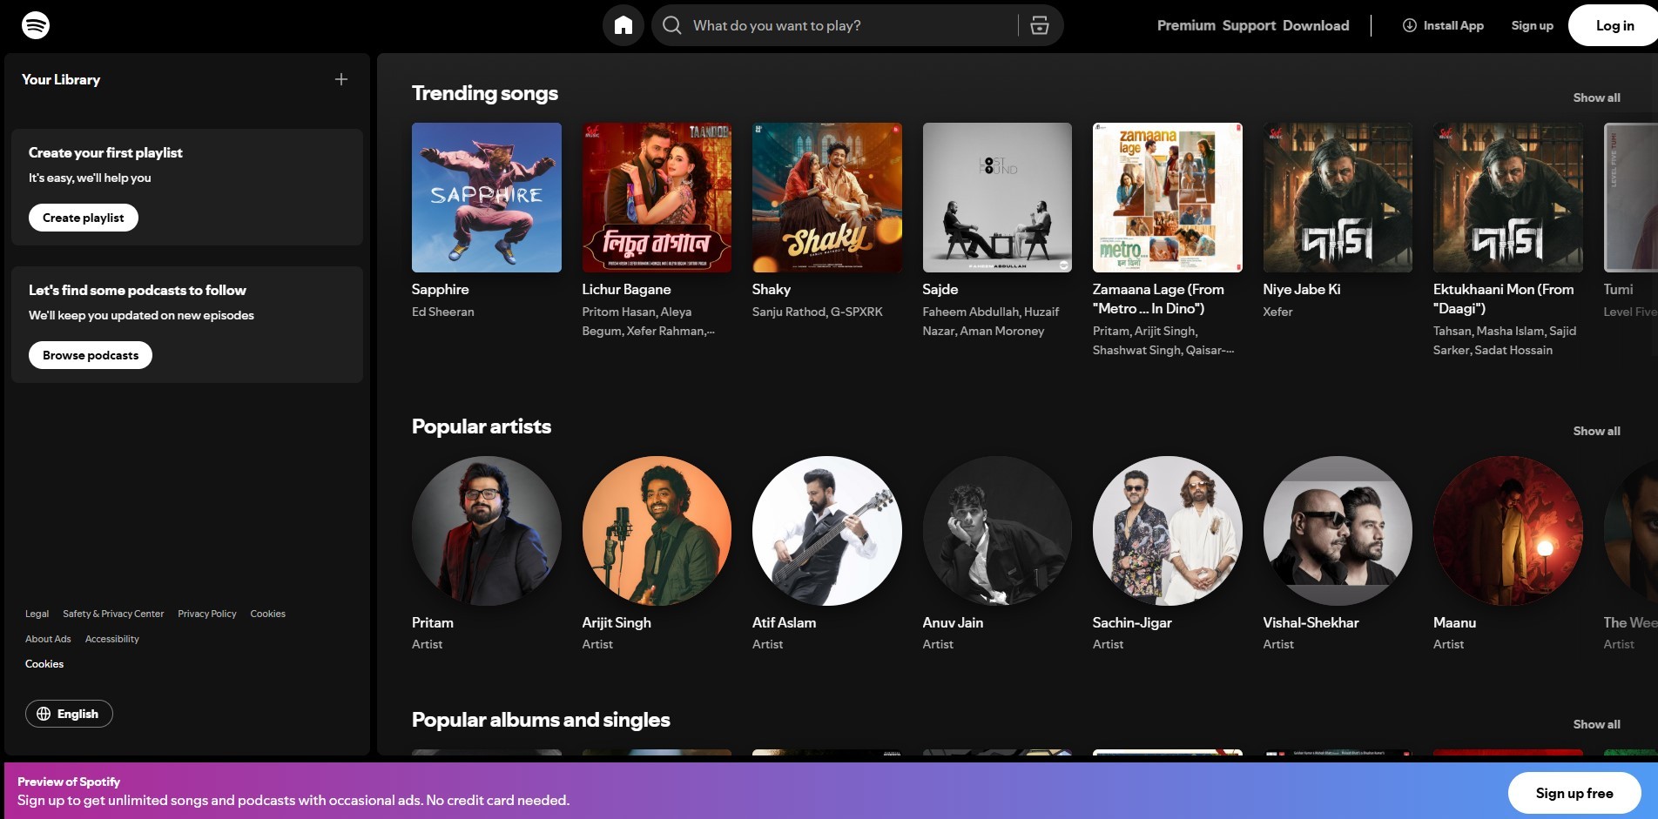Screen dimensions: 1658x819
Task: Click Install App in the top bar
Action: pyautogui.click(x=1443, y=25)
